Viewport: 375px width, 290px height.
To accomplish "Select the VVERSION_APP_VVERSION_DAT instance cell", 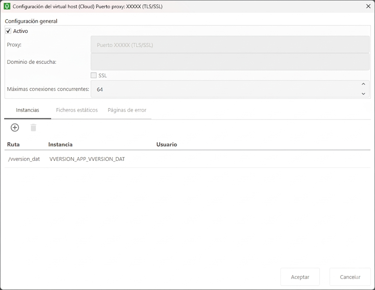I will [87, 159].
